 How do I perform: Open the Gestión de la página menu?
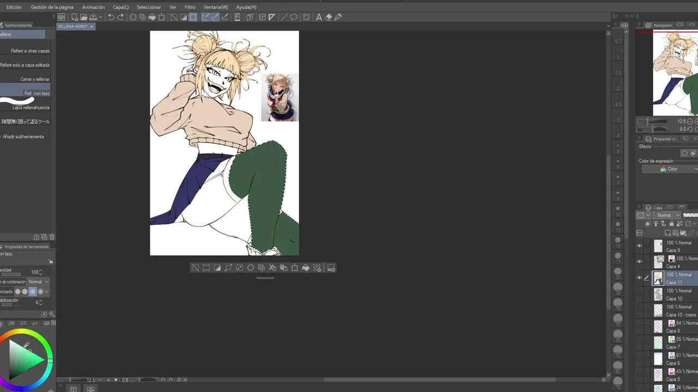coord(52,7)
